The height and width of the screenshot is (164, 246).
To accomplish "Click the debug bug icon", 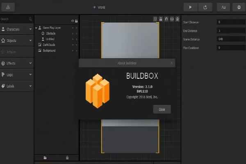I will coord(178,19).
